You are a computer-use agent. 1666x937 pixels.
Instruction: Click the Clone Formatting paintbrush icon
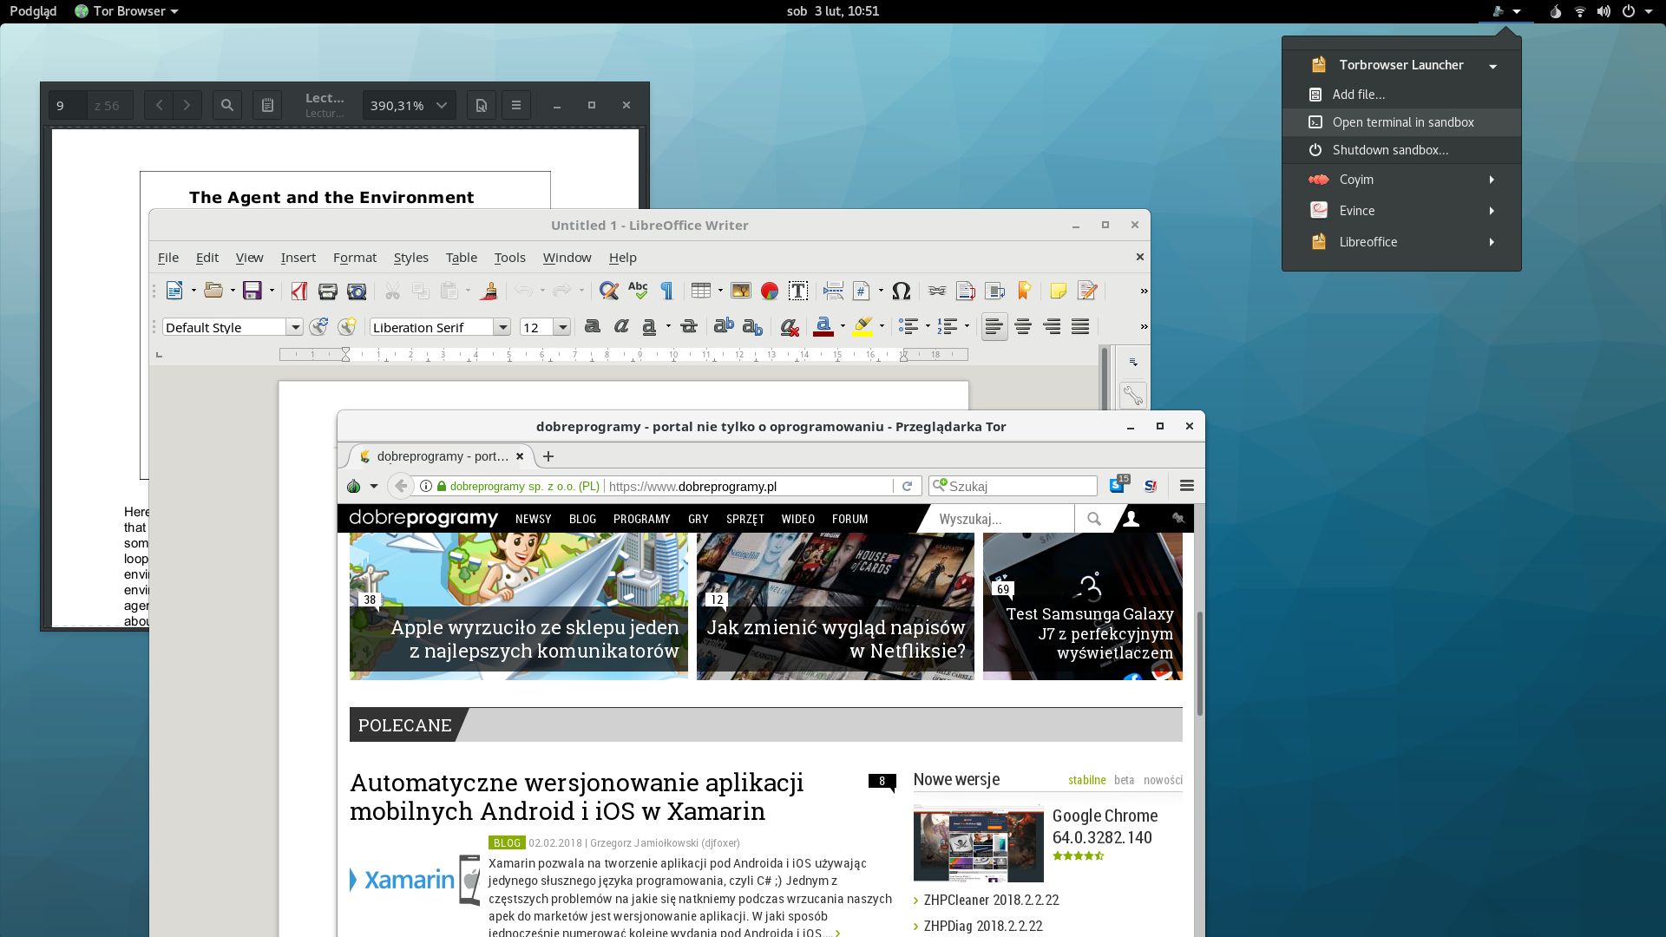click(x=489, y=292)
